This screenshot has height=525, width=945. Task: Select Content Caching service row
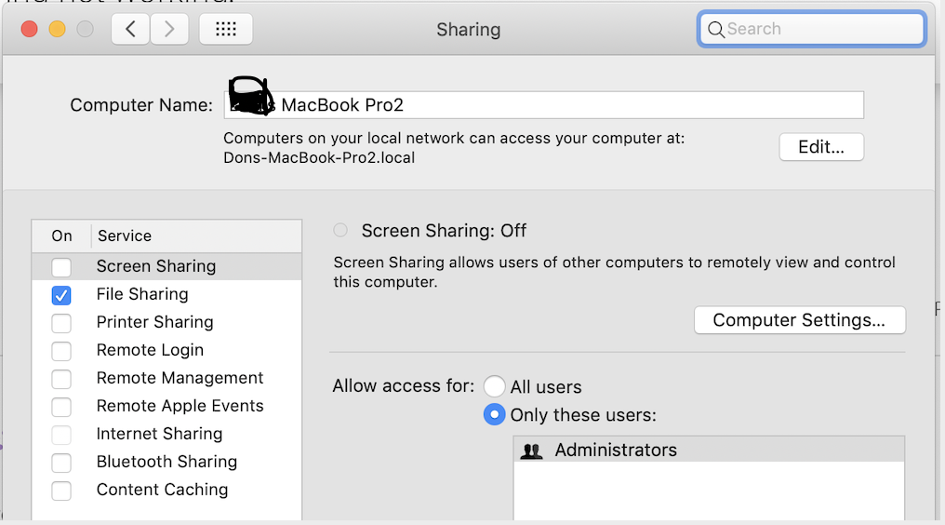162,490
